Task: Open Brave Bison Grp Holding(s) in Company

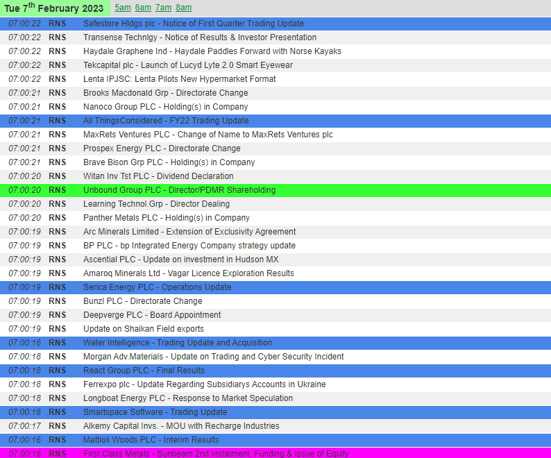Action: pyautogui.click(x=169, y=162)
